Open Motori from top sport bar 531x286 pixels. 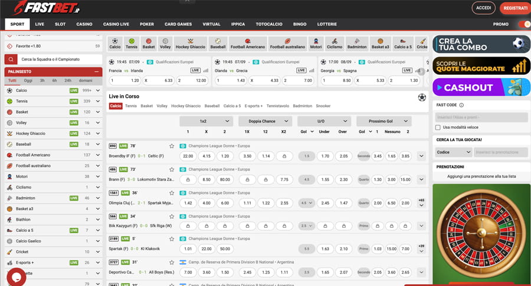click(316, 44)
